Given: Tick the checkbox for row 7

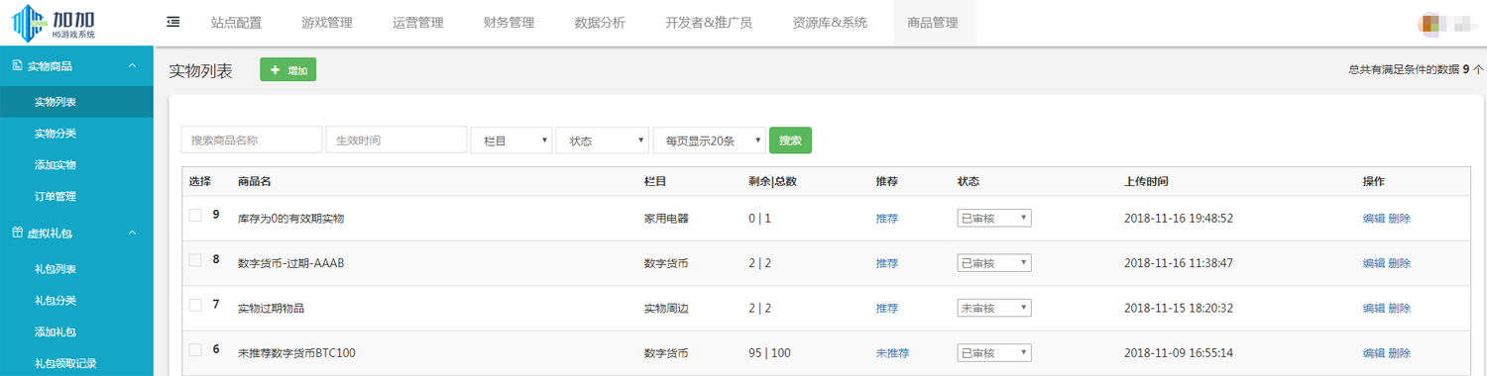Looking at the screenshot, I should tap(195, 306).
